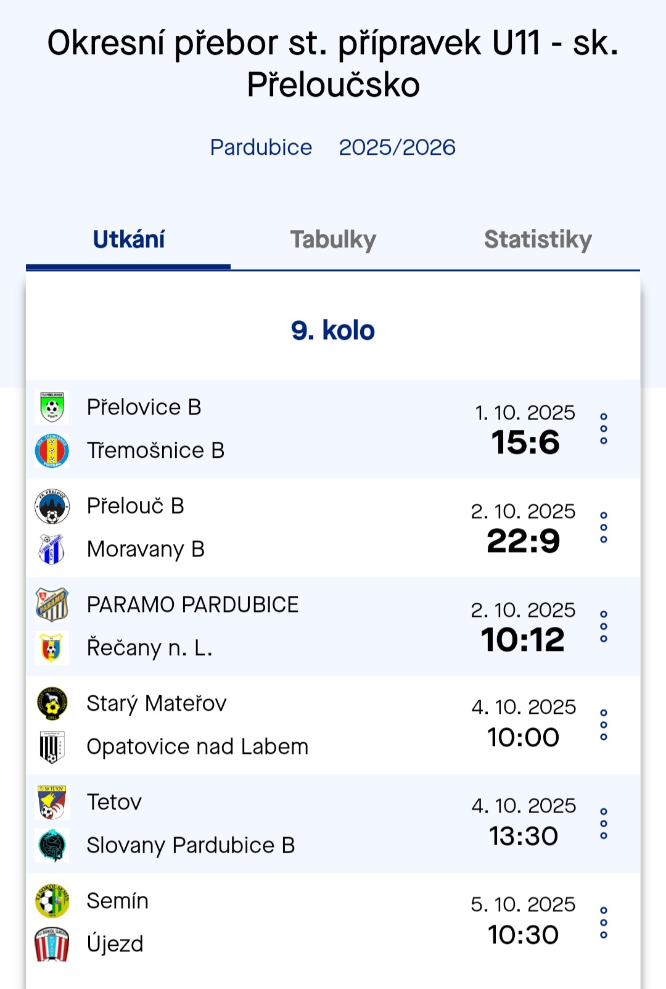The image size is (666, 989).
Task: Switch to the Tabulky tab
Action: pyautogui.click(x=333, y=239)
